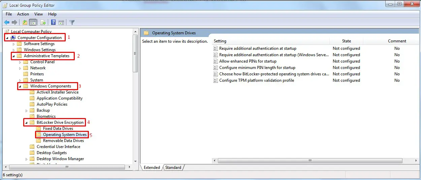This screenshot has width=421, height=180.
Task: Expand the Windows Settings node
Action: click(x=14, y=50)
